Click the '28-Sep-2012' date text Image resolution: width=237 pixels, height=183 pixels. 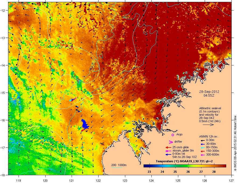(209, 92)
